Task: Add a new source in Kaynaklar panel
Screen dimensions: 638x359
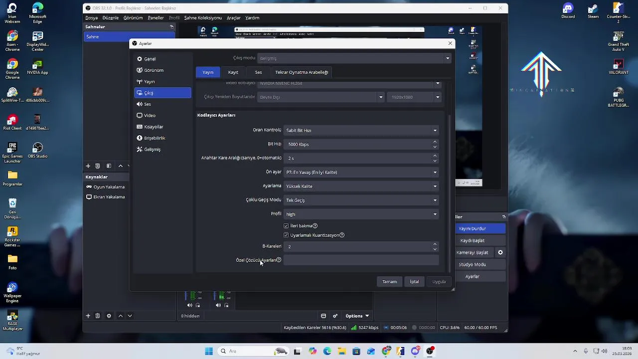Action: click(x=88, y=316)
